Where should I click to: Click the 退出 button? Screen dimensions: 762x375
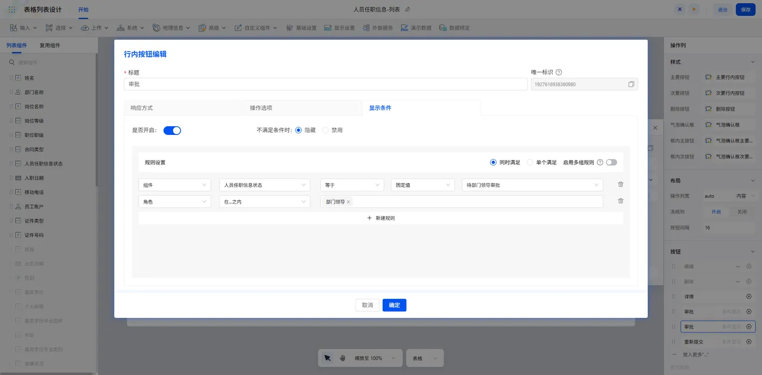click(x=723, y=9)
